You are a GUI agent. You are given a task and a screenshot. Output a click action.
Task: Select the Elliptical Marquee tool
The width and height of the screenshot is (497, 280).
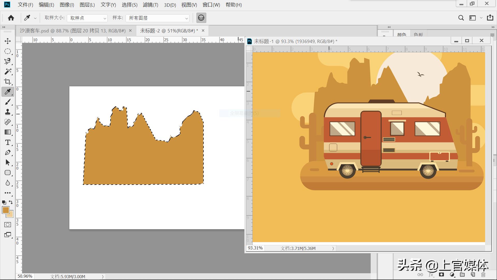tap(8, 51)
